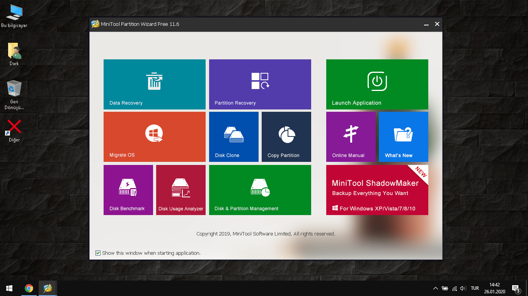
Task: Open the Action Center notifications icon
Action: tap(516, 288)
